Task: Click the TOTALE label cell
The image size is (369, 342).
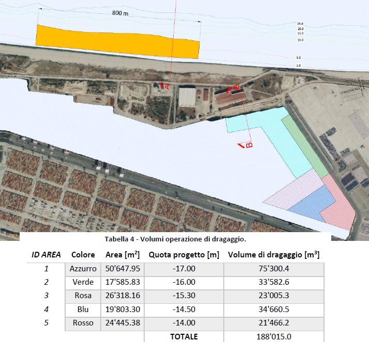Action: (185, 336)
